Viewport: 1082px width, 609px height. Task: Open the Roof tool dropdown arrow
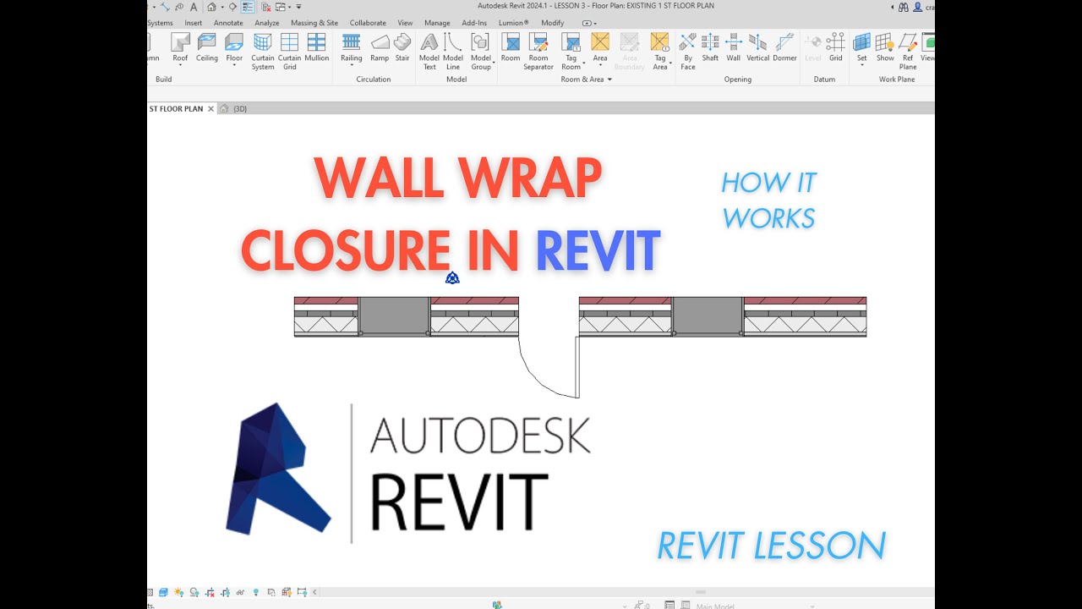click(x=180, y=66)
